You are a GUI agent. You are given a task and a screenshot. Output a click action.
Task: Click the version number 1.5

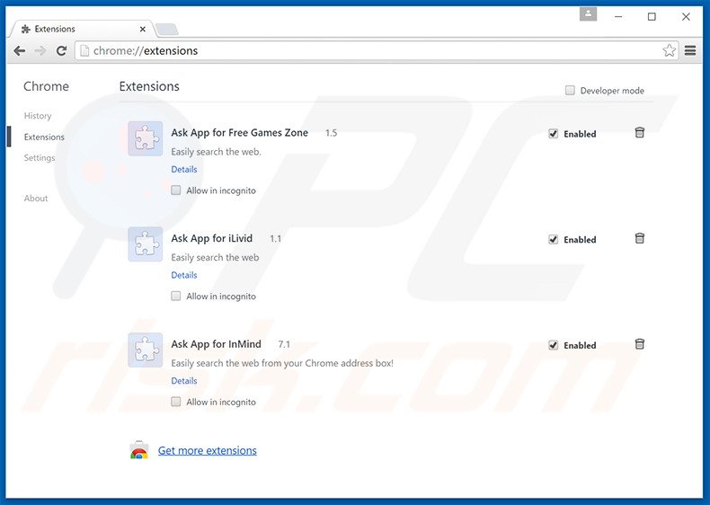point(331,133)
